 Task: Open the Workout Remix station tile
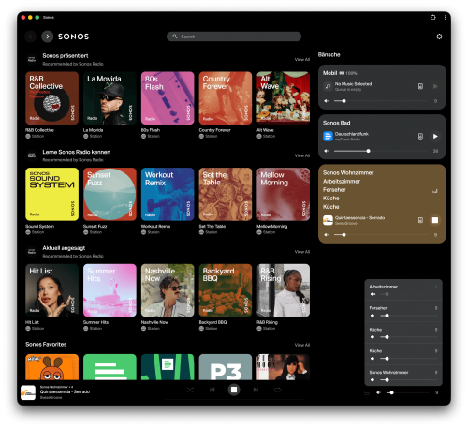click(x=168, y=194)
